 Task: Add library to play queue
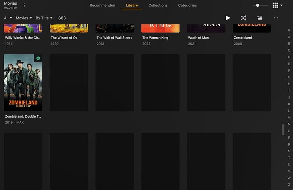pyautogui.click(x=259, y=18)
